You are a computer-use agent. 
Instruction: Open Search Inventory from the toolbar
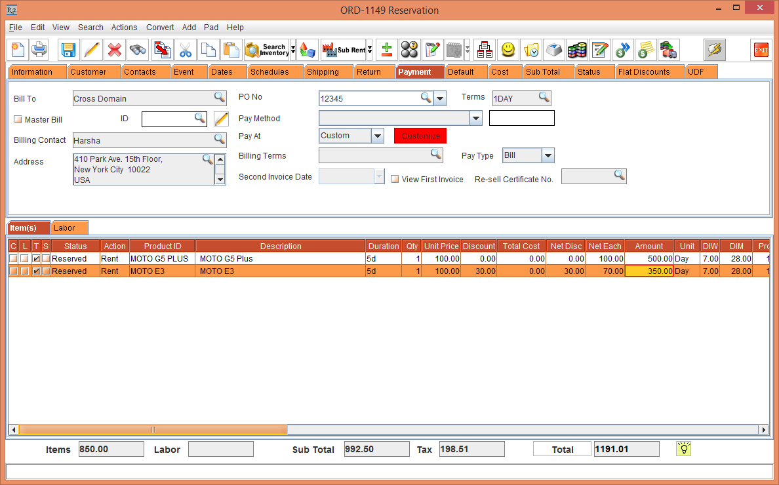pos(266,50)
